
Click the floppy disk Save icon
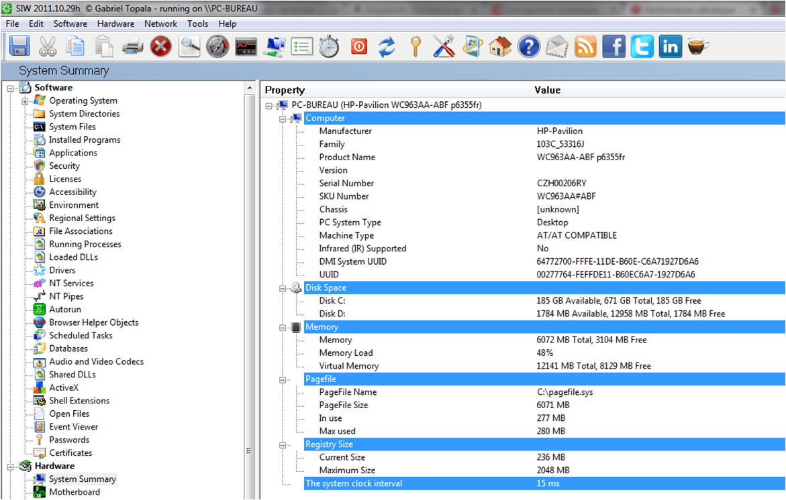click(x=19, y=46)
